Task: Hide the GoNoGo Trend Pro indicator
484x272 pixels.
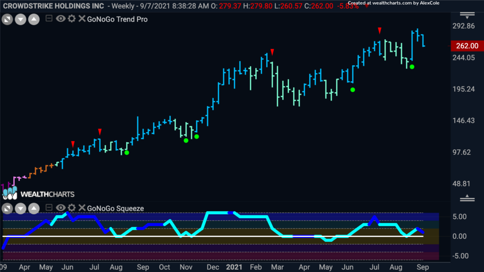Action: 60,18
